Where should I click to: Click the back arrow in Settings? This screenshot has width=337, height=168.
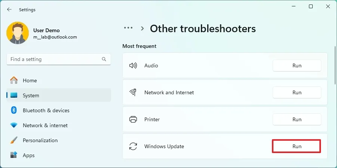(9, 9)
